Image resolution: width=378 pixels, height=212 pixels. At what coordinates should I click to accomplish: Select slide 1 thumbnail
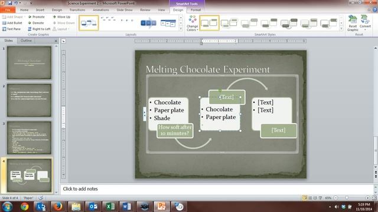[x=29, y=63]
